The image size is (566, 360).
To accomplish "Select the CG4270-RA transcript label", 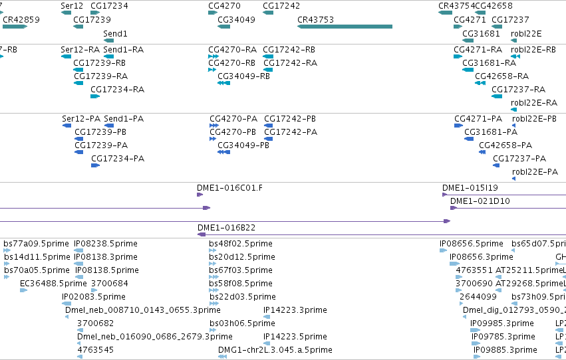I will point(233,50).
